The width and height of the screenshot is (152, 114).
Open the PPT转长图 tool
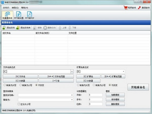click(18, 14)
